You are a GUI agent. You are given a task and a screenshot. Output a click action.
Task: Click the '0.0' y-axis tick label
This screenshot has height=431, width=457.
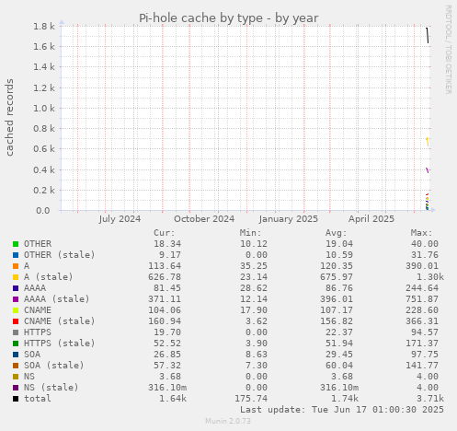point(43,211)
